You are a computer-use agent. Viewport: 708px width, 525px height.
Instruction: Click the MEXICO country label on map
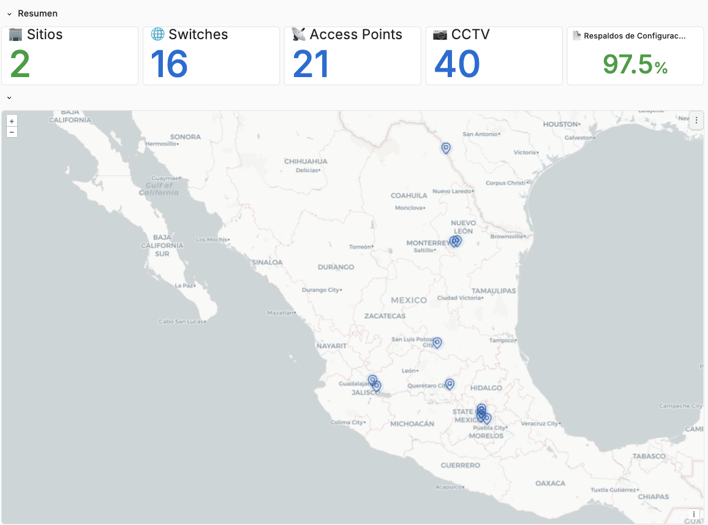click(409, 300)
